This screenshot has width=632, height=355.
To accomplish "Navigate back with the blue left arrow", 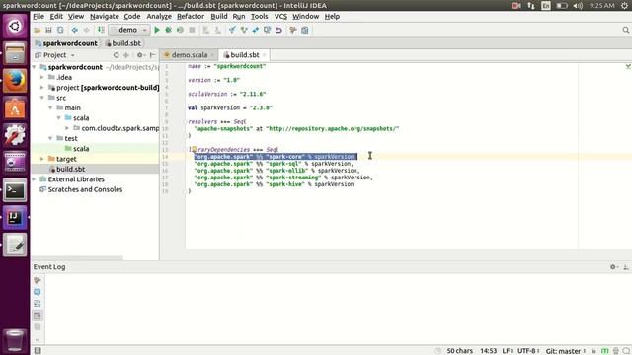I will pyautogui.click(x=75, y=30).
